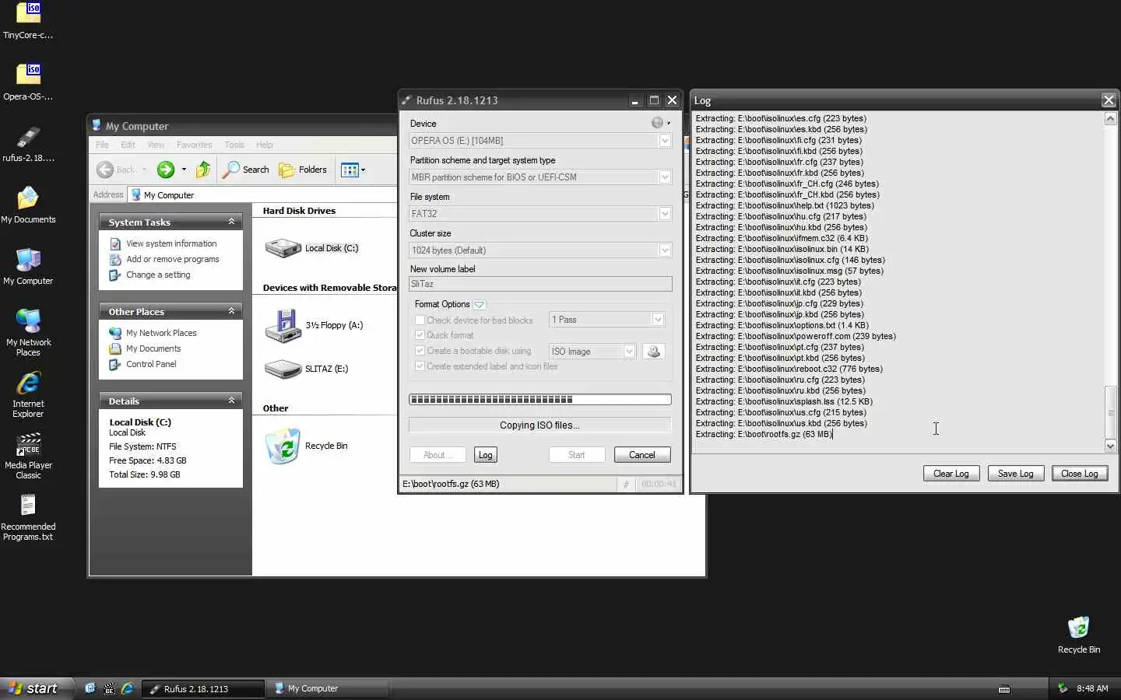Select Recycle Bin icon on desktop
This screenshot has height=700, width=1121.
coord(1078,635)
